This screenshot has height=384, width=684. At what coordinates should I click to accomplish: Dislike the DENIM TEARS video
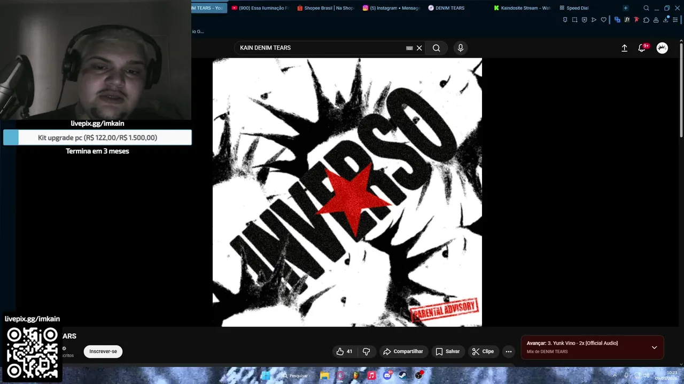[x=366, y=351]
